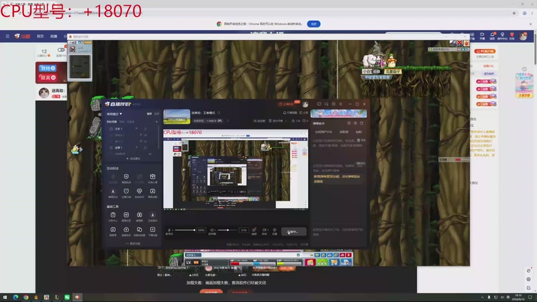Click the stream cover thumbnail
Viewport: 537px width, 302px height.
click(177, 116)
